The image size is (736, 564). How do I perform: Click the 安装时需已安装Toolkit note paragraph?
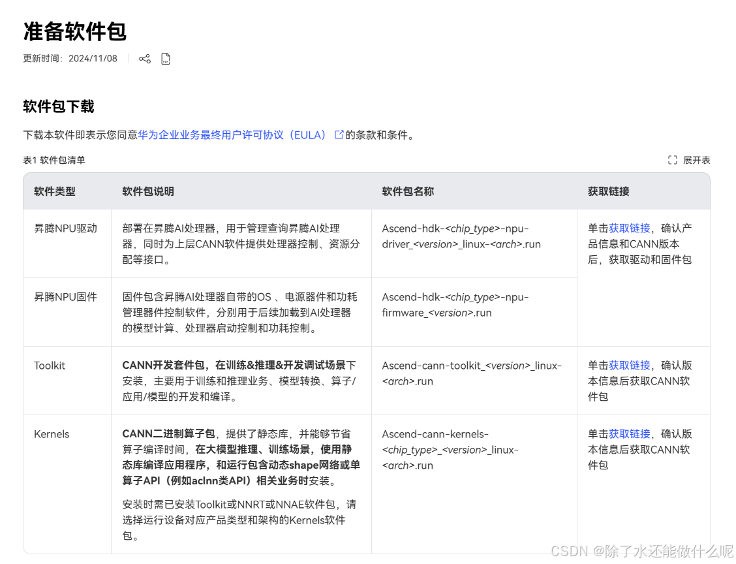(239, 520)
